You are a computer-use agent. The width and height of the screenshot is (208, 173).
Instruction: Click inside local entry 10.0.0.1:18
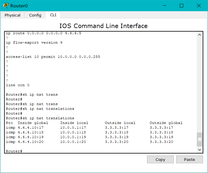pos(73,132)
